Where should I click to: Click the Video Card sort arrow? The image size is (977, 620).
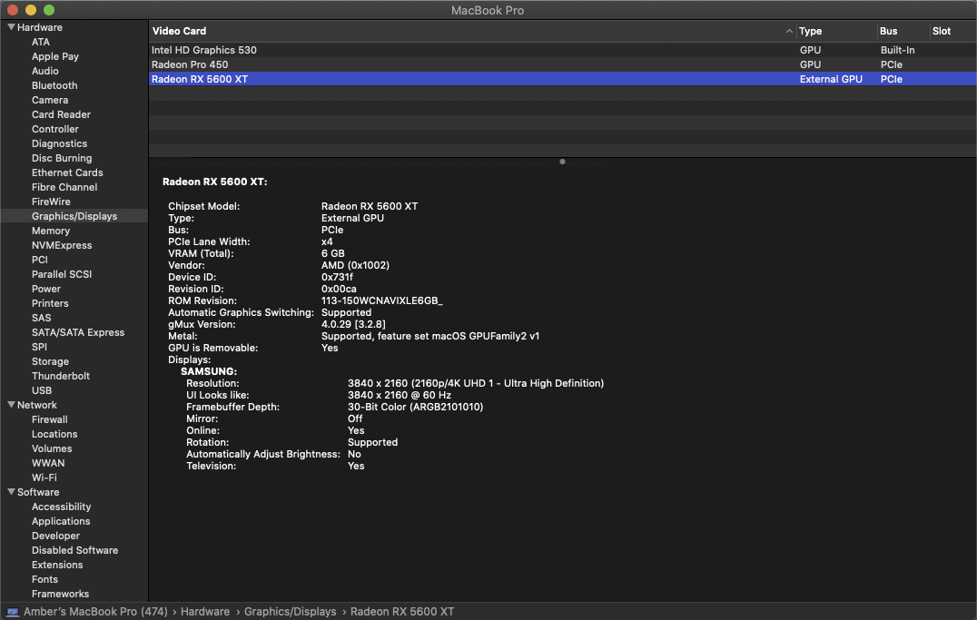788,32
